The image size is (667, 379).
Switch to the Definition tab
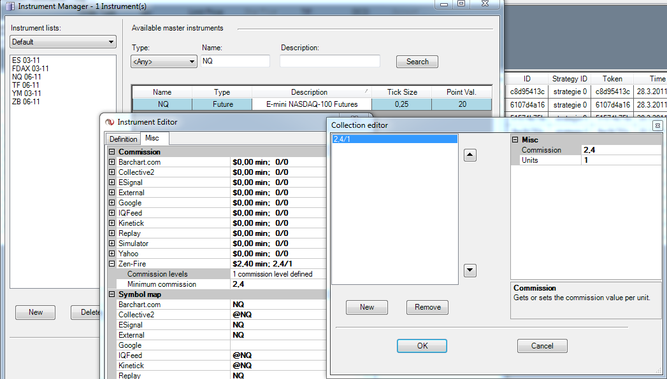click(123, 139)
